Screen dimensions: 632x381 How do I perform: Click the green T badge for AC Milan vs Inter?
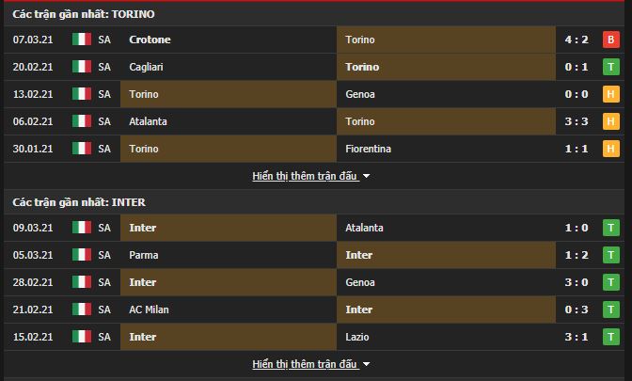[x=611, y=310]
